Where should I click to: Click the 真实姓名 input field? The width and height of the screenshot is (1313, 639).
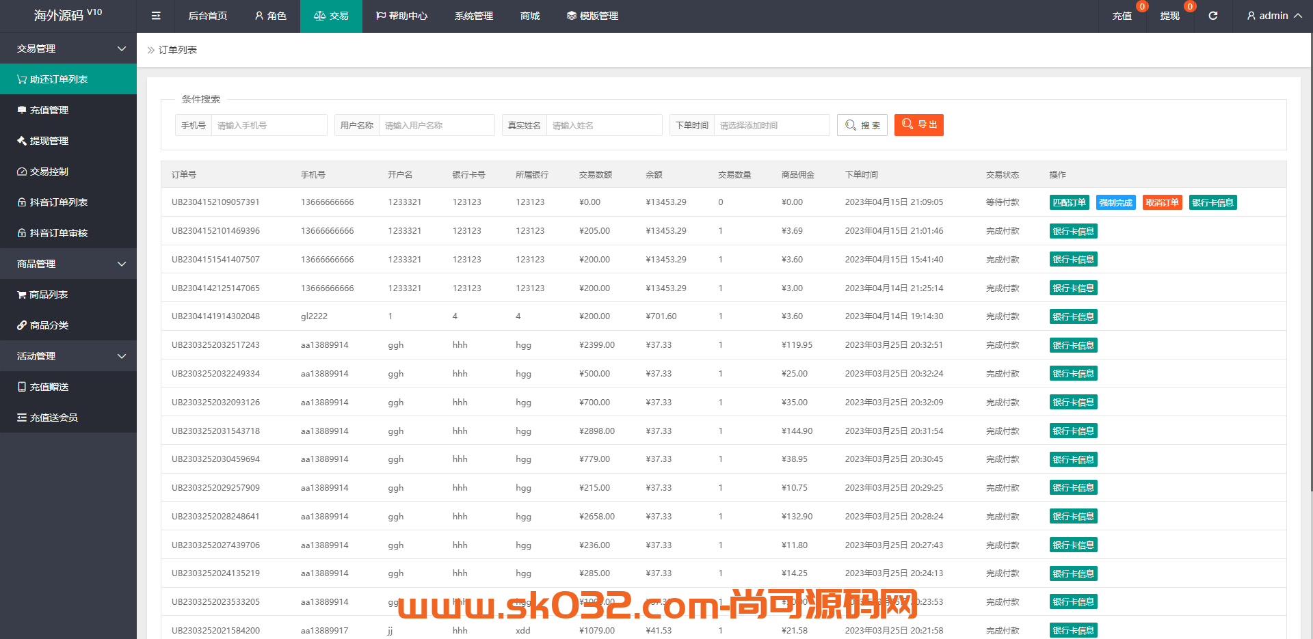[604, 125]
